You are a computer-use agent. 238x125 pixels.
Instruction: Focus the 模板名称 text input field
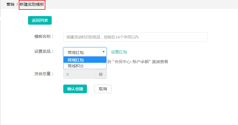(x=135, y=37)
